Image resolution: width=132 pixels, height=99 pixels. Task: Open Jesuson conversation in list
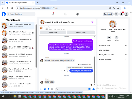click(x=18, y=85)
